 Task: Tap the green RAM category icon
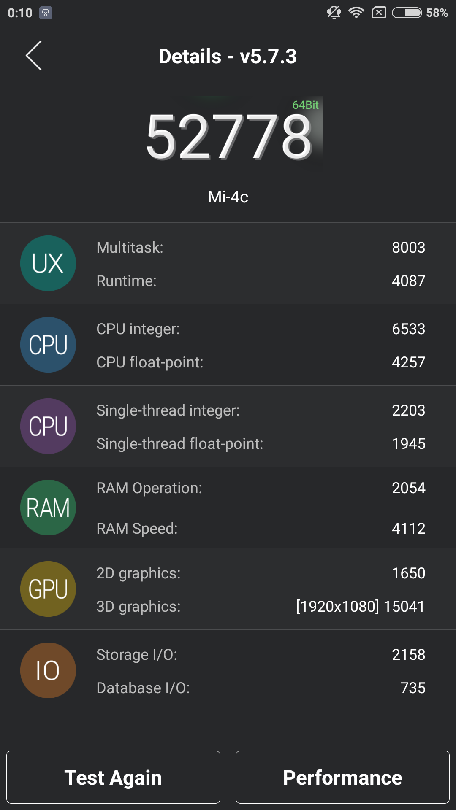tap(48, 508)
